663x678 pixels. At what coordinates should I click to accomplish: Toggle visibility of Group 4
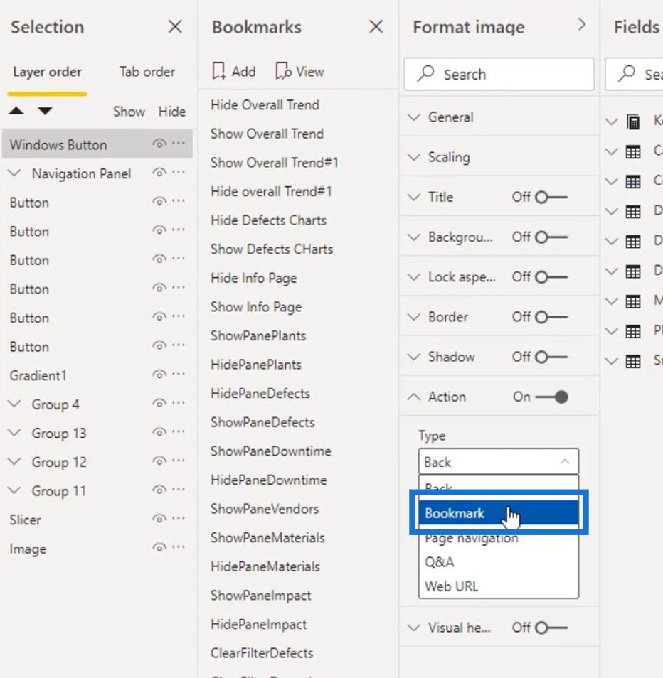tap(159, 404)
